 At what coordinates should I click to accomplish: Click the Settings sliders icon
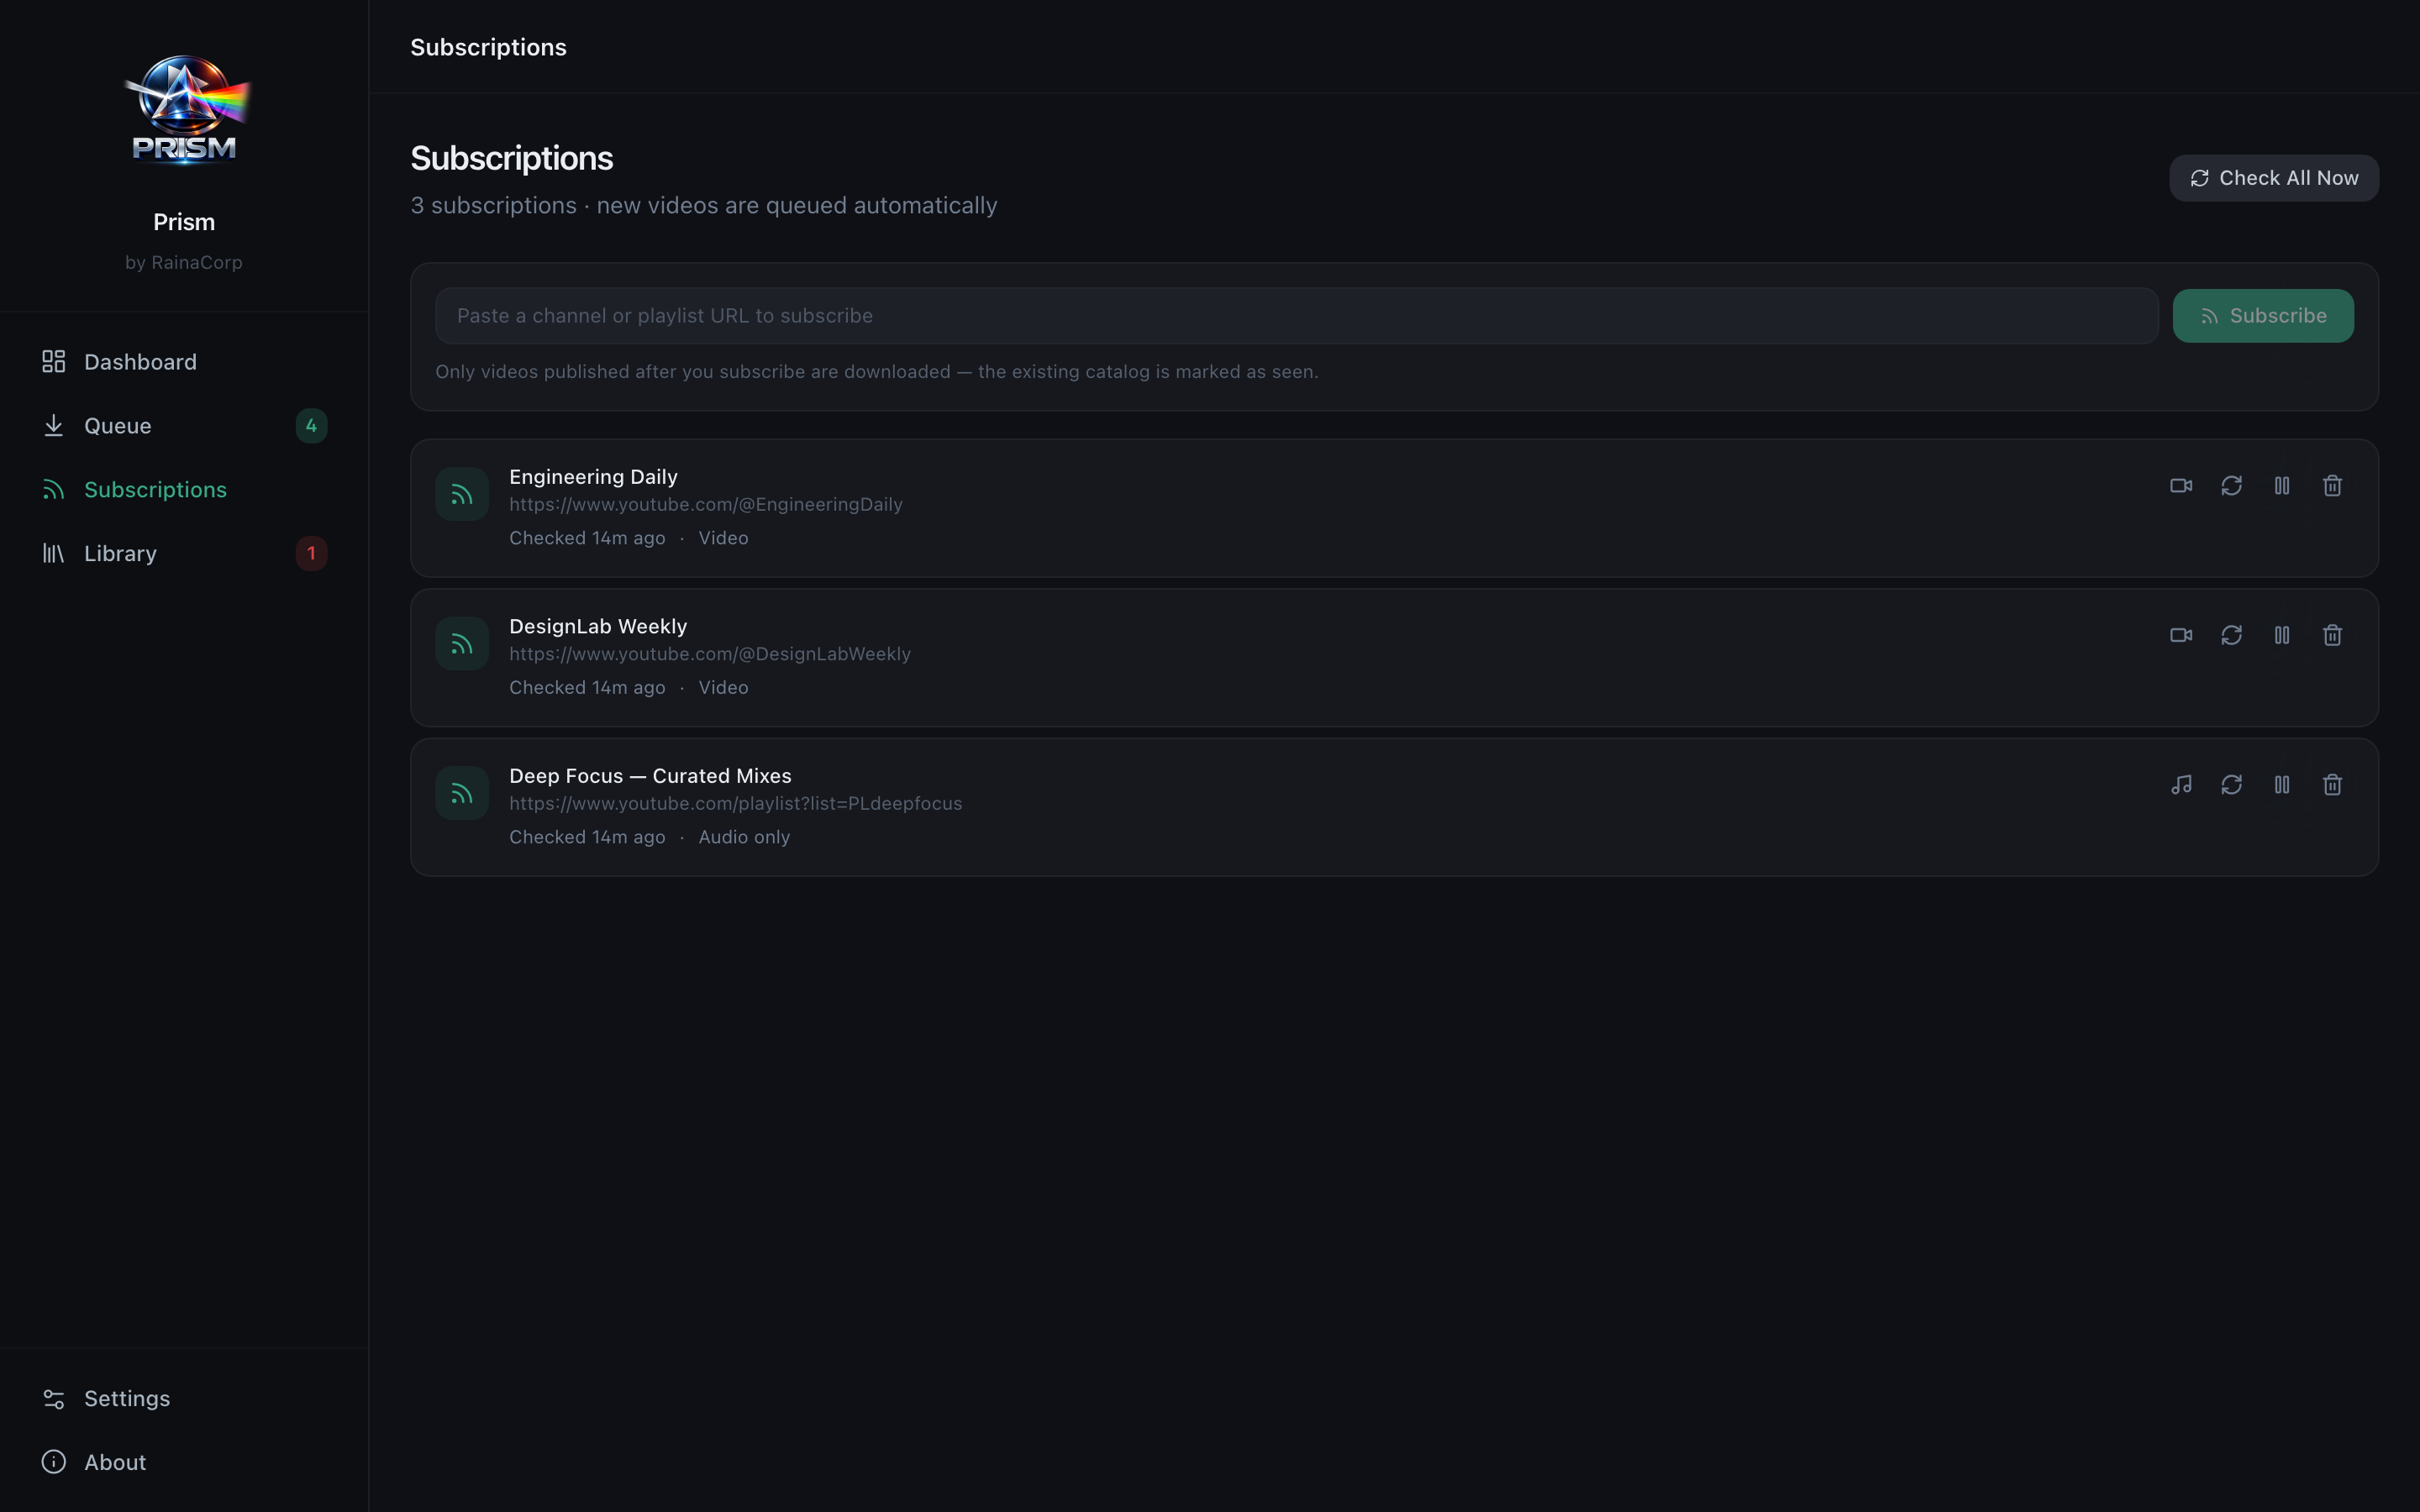point(54,1398)
